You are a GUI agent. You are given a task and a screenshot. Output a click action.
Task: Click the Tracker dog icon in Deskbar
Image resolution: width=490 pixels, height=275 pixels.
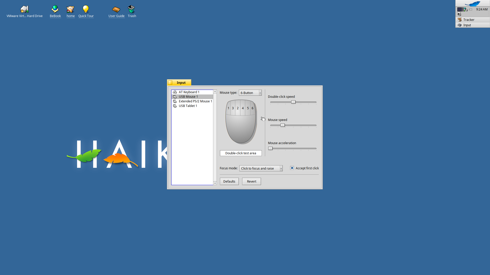tap(460, 20)
